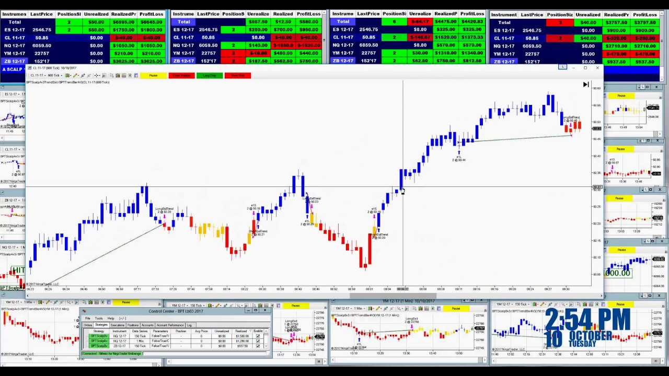The width and height of the screenshot is (669, 376).
Task: Click Connected status bar text in Control Center
Action: (x=112, y=354)
